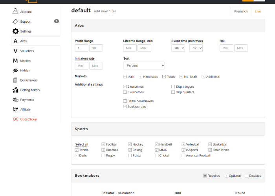Toggle the Main markets checkbox

click(125, 77)
